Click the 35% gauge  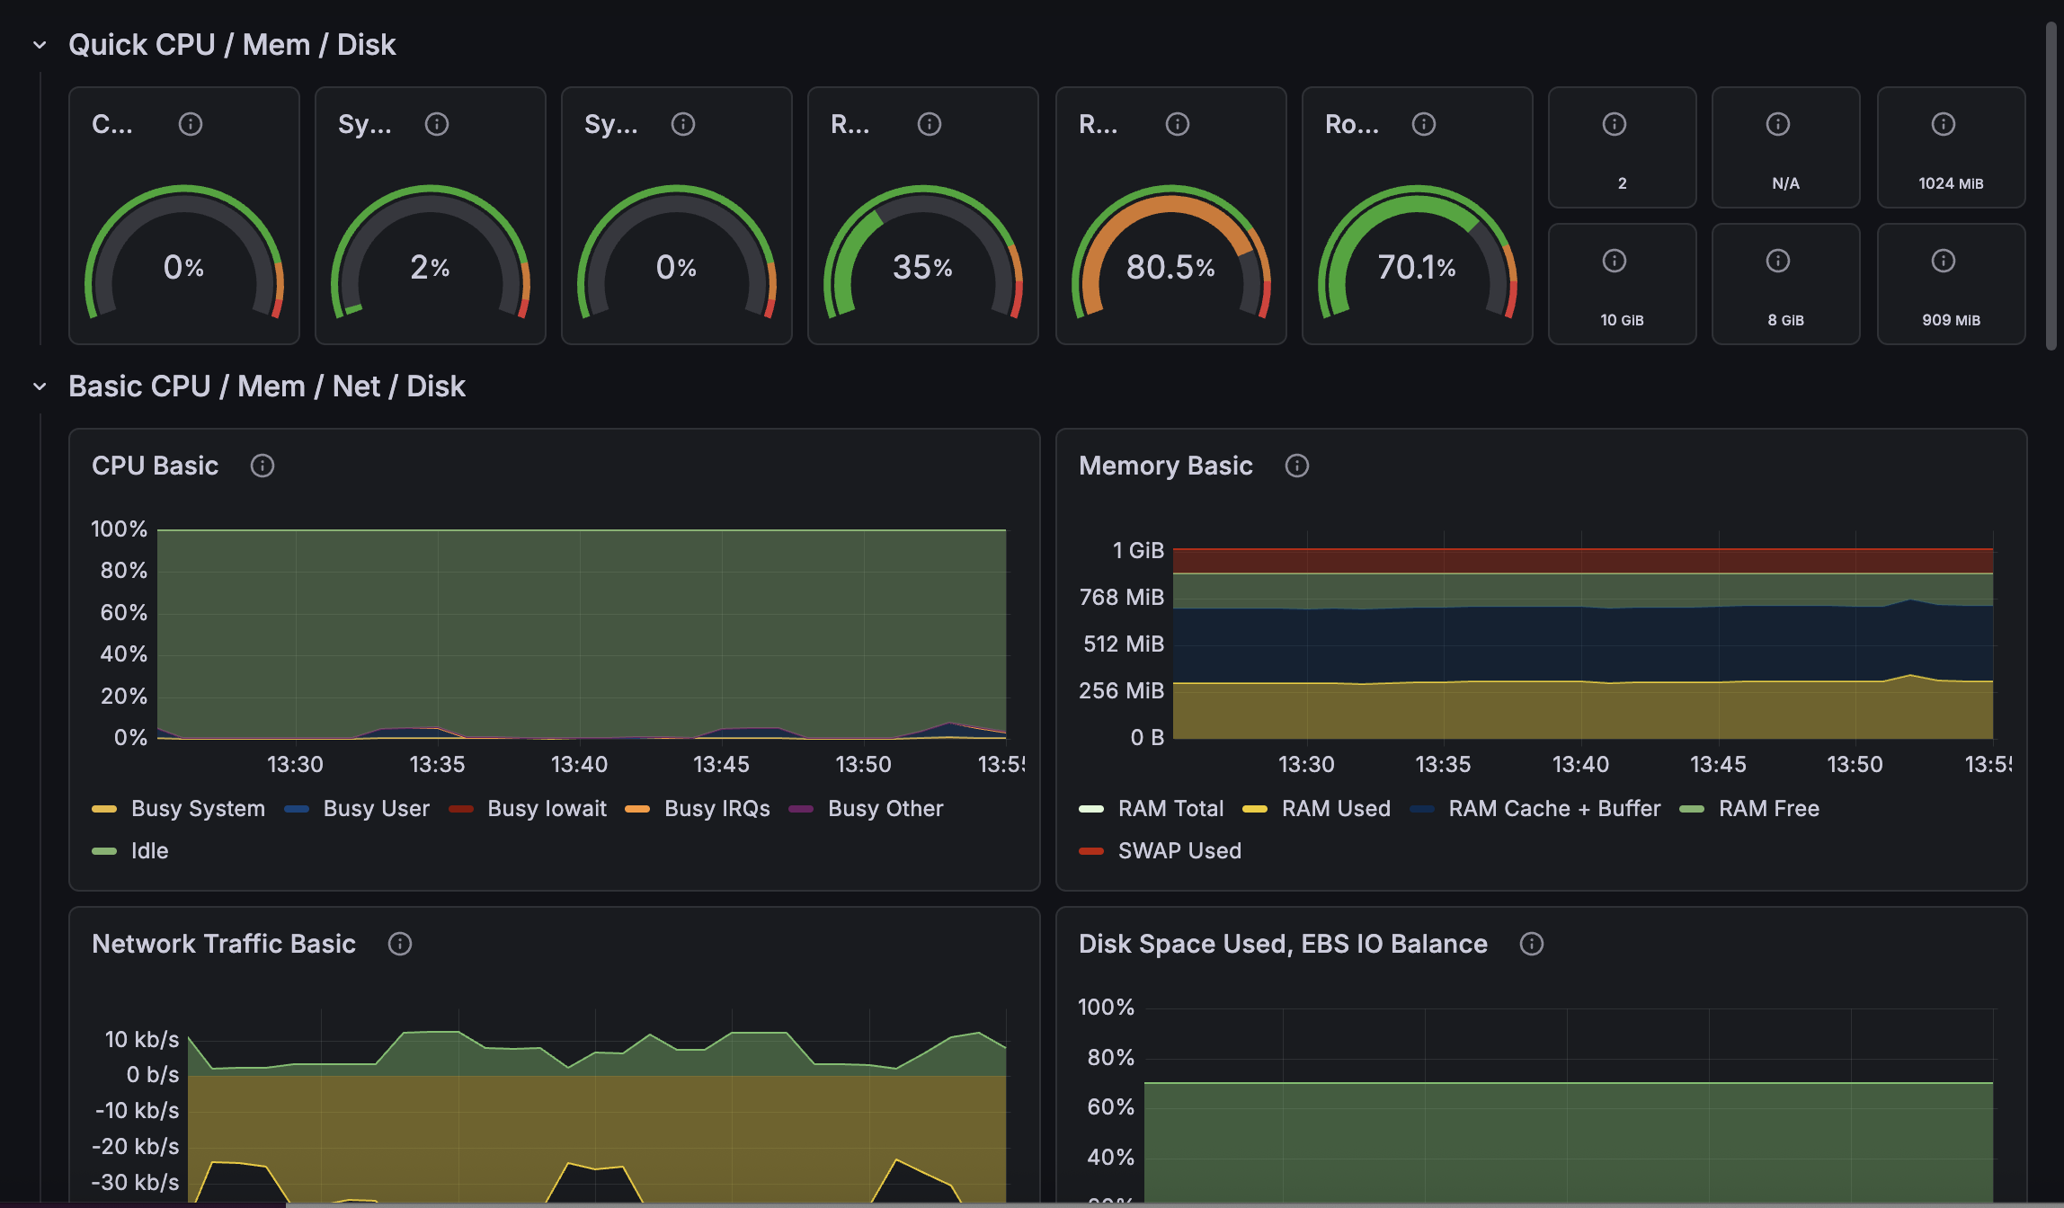pos(923,253)
